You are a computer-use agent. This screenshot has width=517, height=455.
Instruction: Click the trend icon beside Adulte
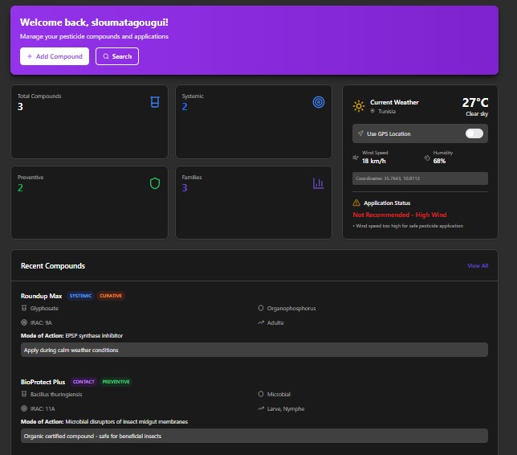[x=261, y=322]
